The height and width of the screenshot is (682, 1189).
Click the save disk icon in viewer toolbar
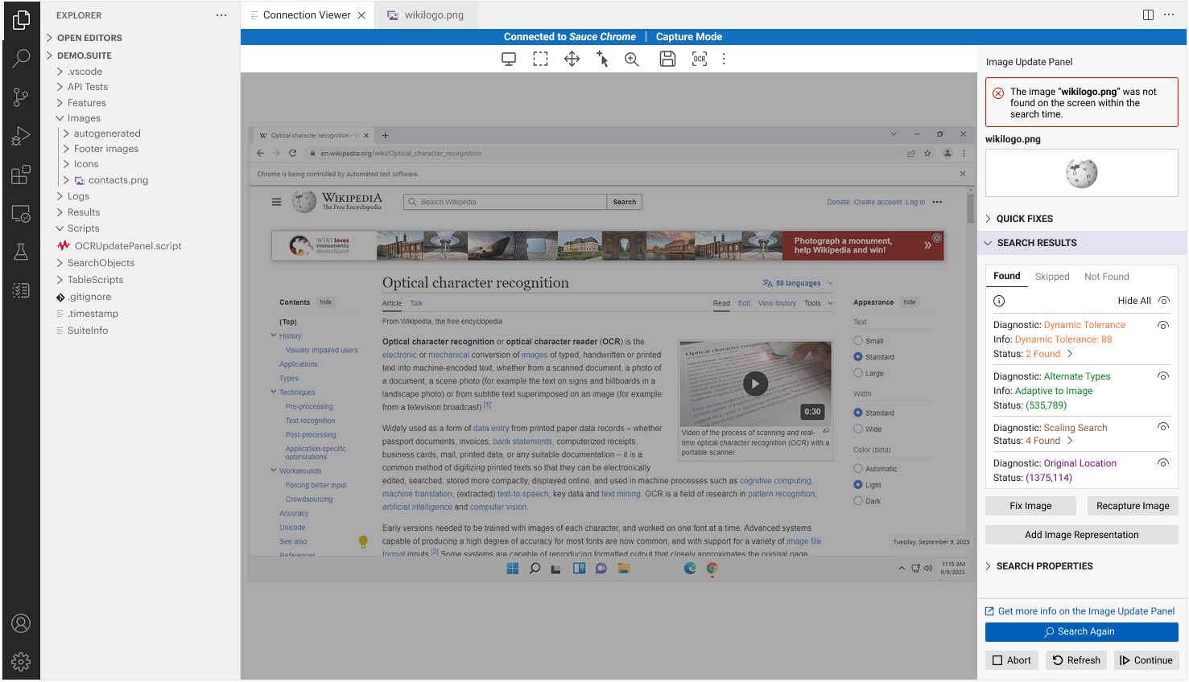pyautogui.click(x=667, y=59)
